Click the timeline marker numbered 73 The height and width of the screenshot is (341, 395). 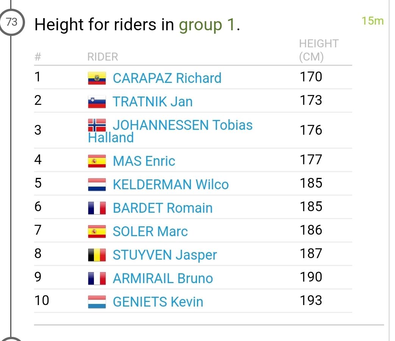[x=12, y=22]
